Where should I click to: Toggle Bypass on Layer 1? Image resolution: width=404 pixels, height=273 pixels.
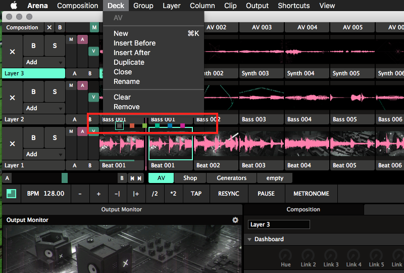[x=33, y=138]
